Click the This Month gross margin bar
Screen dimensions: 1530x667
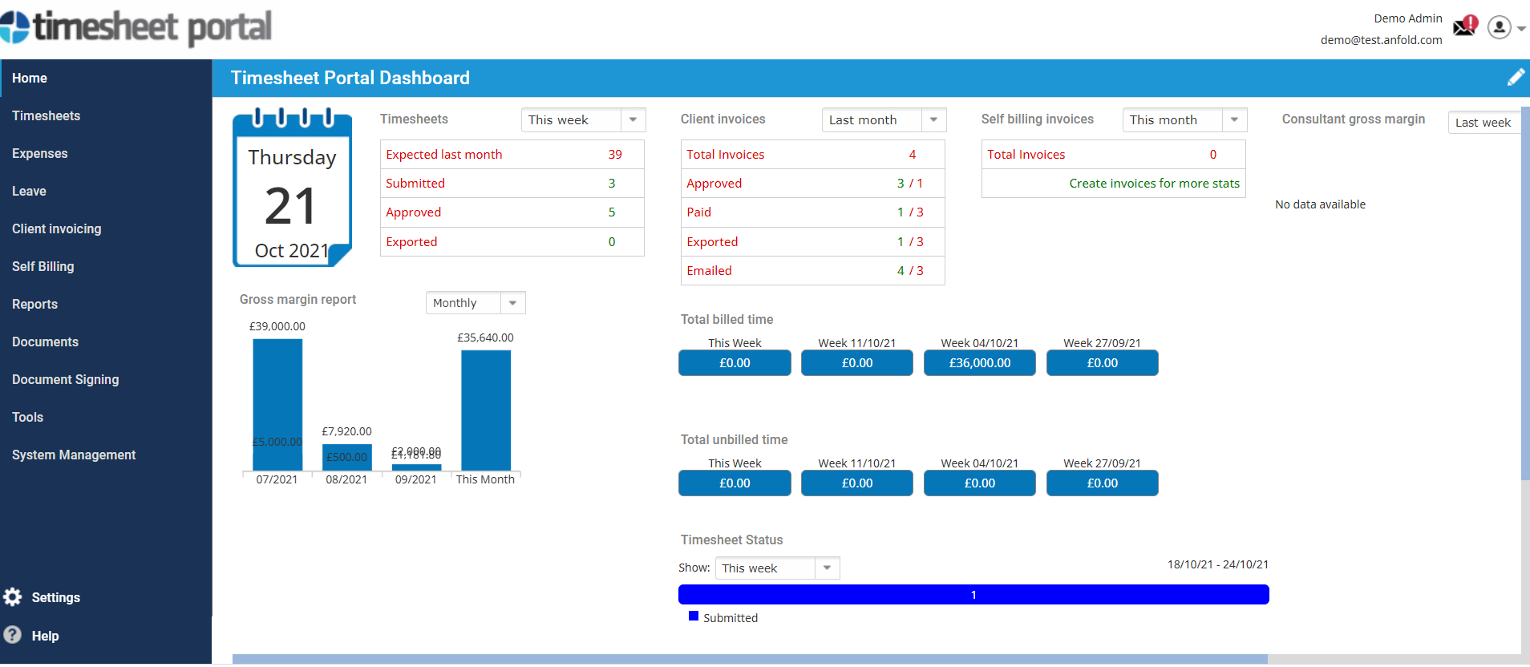(486, 410)
